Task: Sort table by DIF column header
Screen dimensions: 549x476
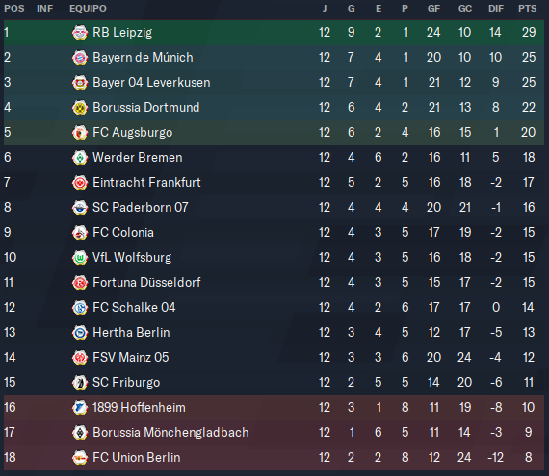Action: click(x=496, y=9)
